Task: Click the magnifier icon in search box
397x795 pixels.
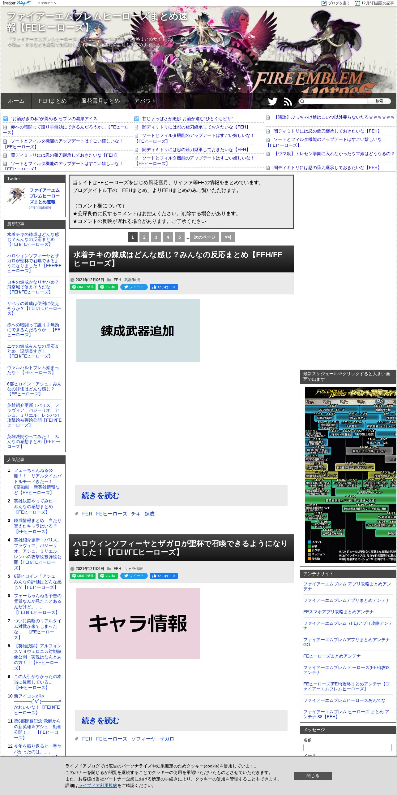Action: pyautogui.click(x=302, y=101)
